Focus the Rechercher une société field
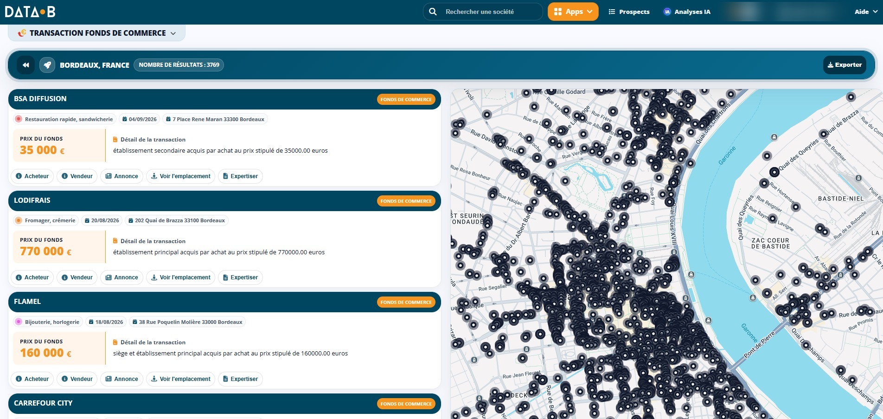This screenshot has height=419, width=883. click(482, 12)
